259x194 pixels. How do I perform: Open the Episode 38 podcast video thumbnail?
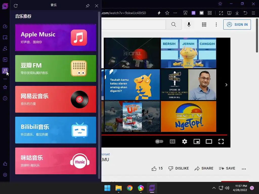click(188, 85)
